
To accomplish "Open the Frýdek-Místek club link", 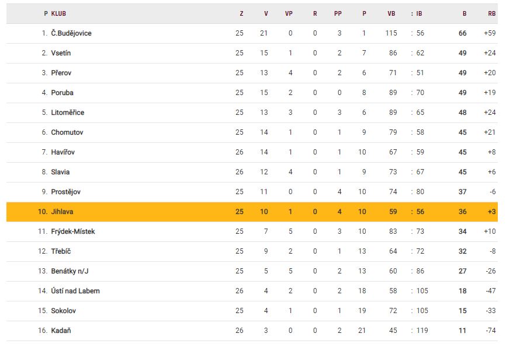I will (x=72, y=231).
